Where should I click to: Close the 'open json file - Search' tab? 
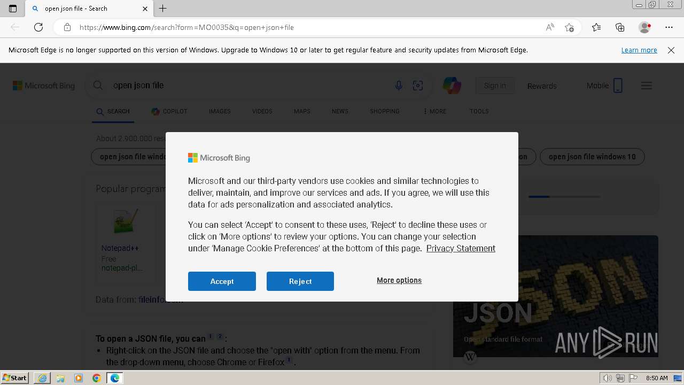pyautogui.click(x=145, y=9)
